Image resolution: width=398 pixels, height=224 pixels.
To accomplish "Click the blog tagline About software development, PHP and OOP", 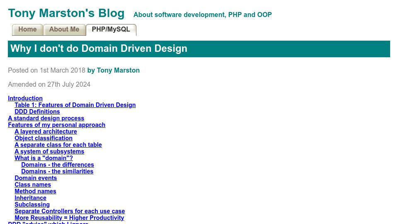I will tap(203, 15).
